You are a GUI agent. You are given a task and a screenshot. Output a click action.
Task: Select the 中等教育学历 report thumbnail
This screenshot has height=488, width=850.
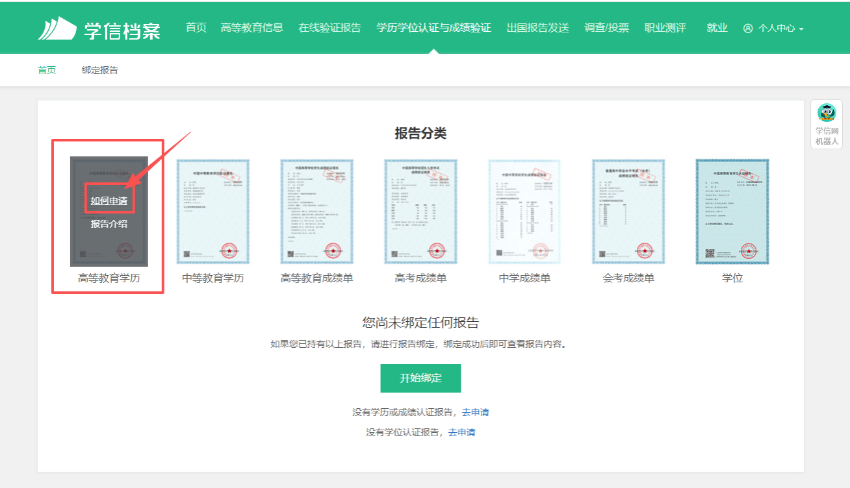point(213,212)
